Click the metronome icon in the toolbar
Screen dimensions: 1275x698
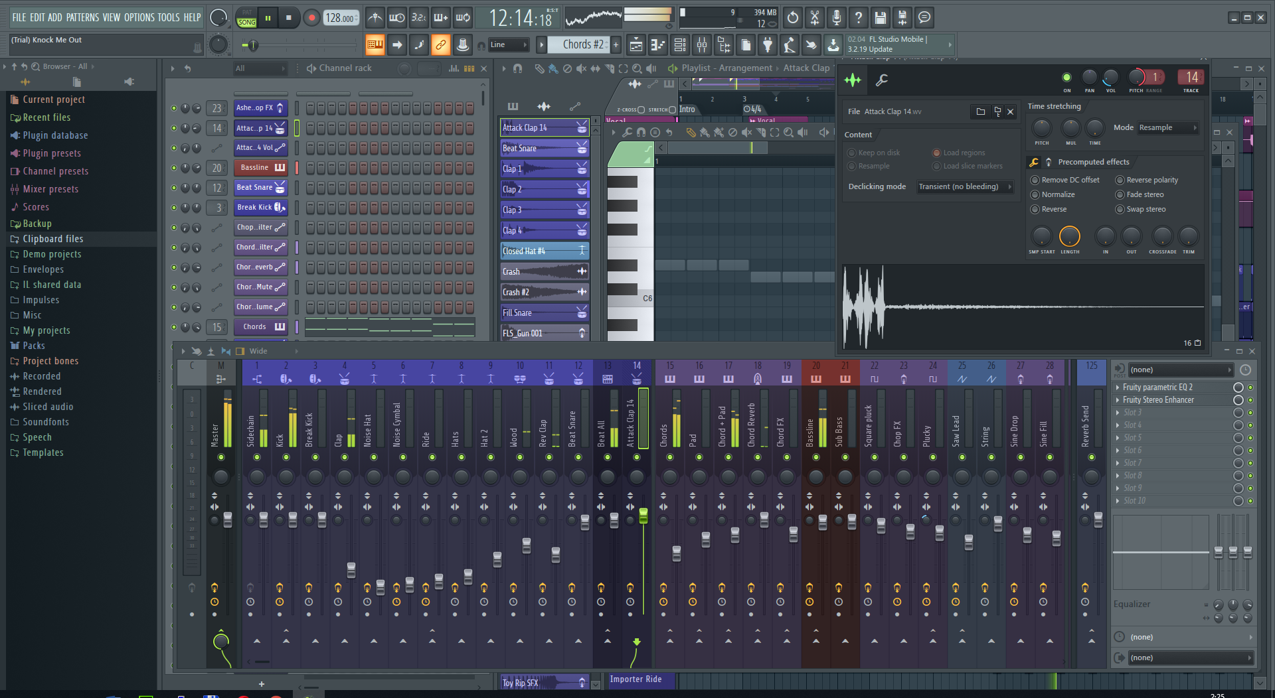(375, 18)
